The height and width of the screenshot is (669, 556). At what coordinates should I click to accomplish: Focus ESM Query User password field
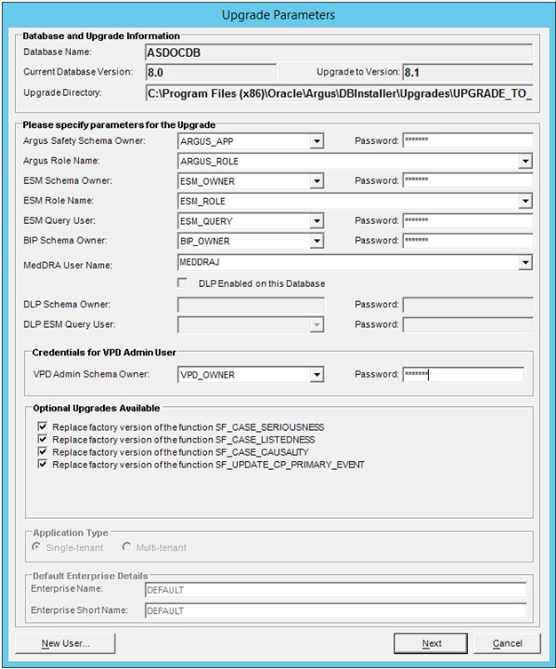pos(468,220)
